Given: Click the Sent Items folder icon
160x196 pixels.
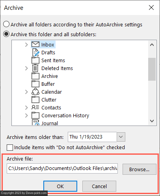Looking at the screenshot, I should point(35,60).
